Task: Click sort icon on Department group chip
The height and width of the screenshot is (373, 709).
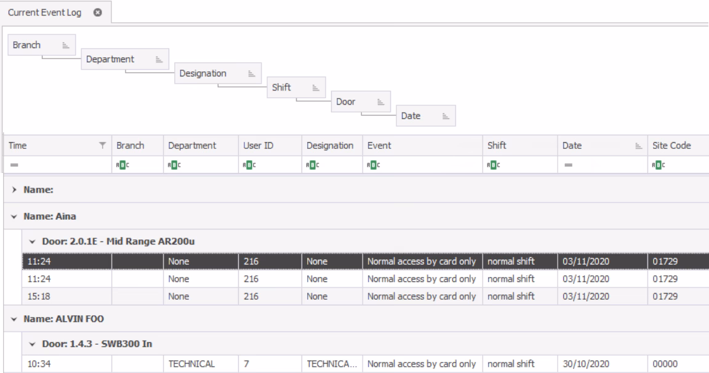Action: pos(159,59)
